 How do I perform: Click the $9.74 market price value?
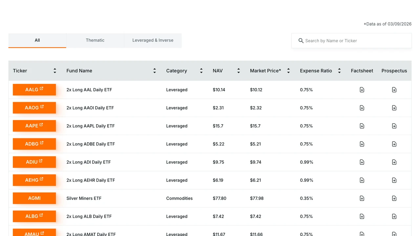tap(256, 162)
